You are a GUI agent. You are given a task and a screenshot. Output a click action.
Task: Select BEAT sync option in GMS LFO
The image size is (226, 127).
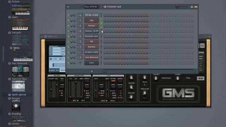[101, 93]
